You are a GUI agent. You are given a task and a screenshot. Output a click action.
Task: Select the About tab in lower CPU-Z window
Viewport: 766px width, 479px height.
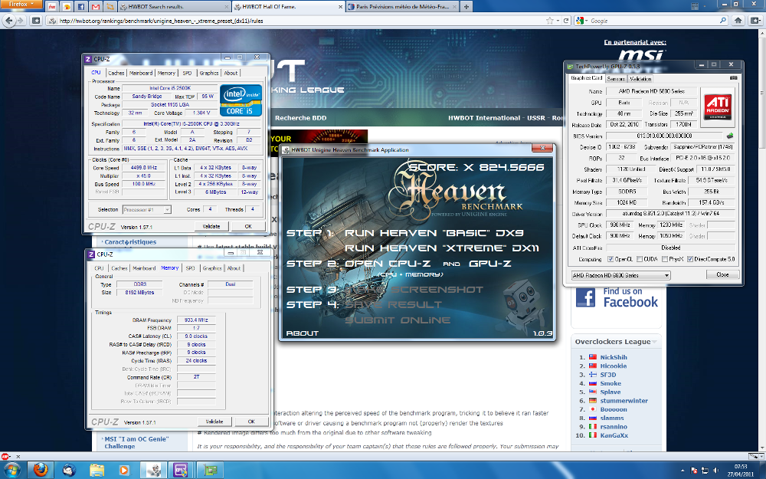tap(234, 268)
